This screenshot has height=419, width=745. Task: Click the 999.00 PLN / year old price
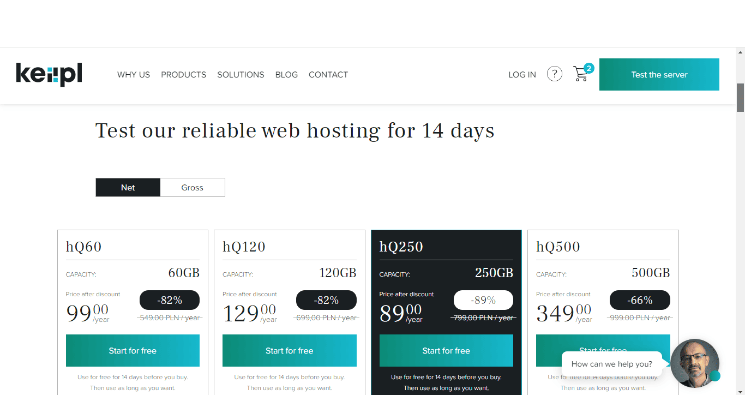(x=640, y=318)
